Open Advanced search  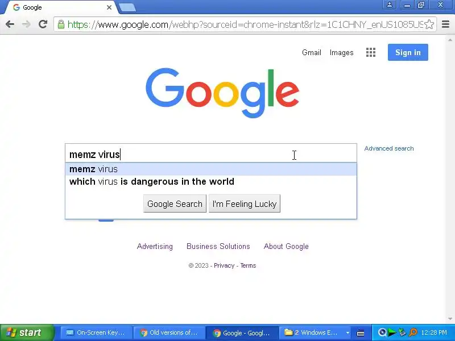click(389, 148)
